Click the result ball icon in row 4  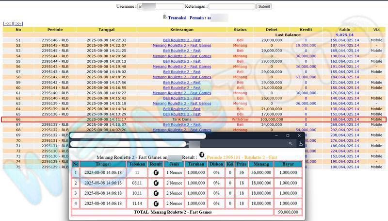(x=156, y=204)
